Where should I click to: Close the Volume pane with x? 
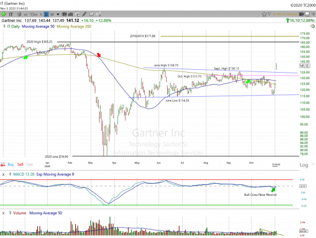point(3,213)
